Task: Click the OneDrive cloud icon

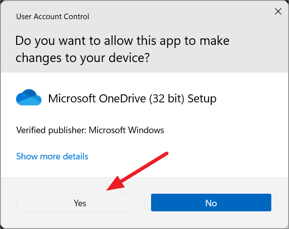Action: pyautogui.click(x=29, y=97)
